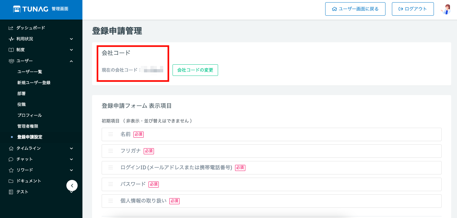Click drag handle for 個人情報の取り扱い row
The height and width of the screenshot is (218, 457).
[x=111, y=201]
